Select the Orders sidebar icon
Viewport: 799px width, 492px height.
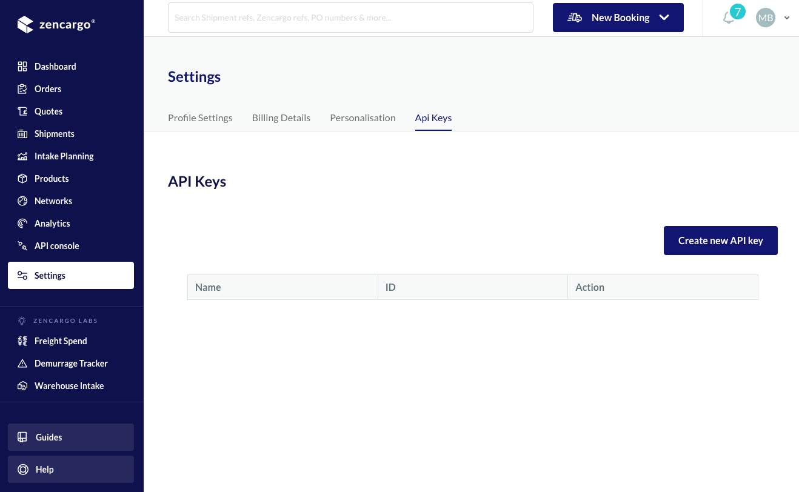pos(22,88)
